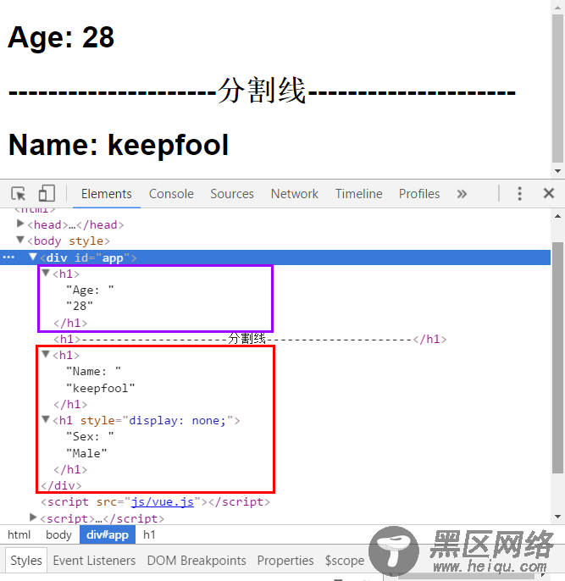Activate the inspect element picker icon
This screenshot has width=565, height=581.
pyautogui.click(x=18, y=193)
